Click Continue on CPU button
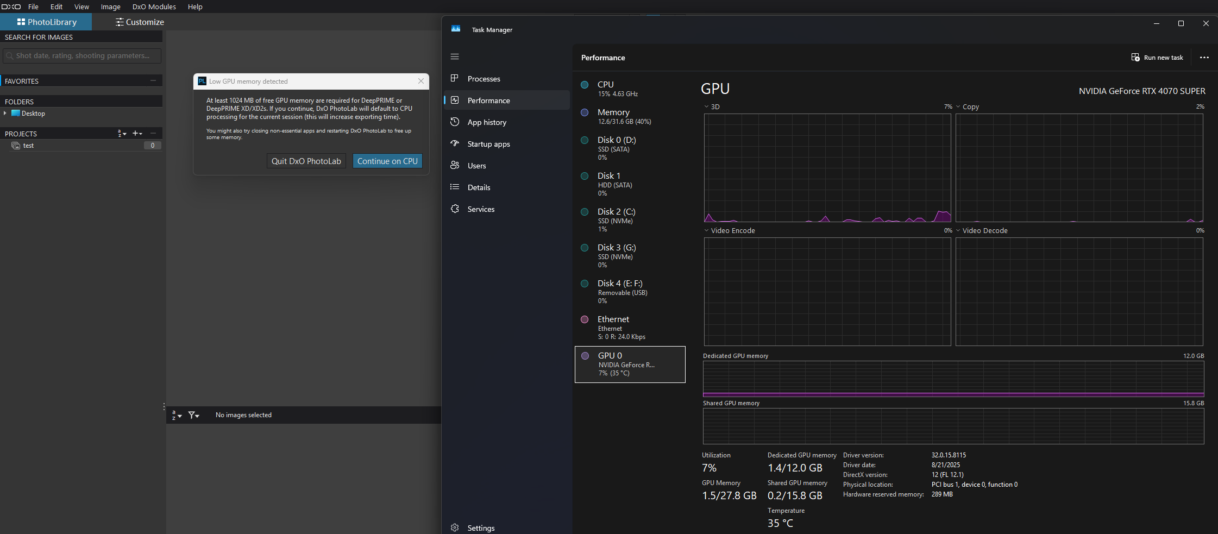1218x534 pixels. point(387,161)
